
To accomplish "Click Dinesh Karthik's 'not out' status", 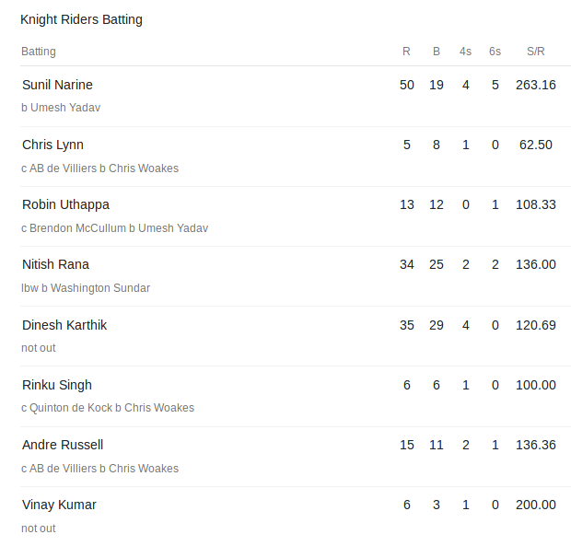I will pyautogui.click(x=39, y=348).
